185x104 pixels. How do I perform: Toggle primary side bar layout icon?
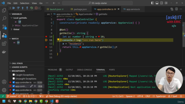pyautogui.click(x=152, y=3)
